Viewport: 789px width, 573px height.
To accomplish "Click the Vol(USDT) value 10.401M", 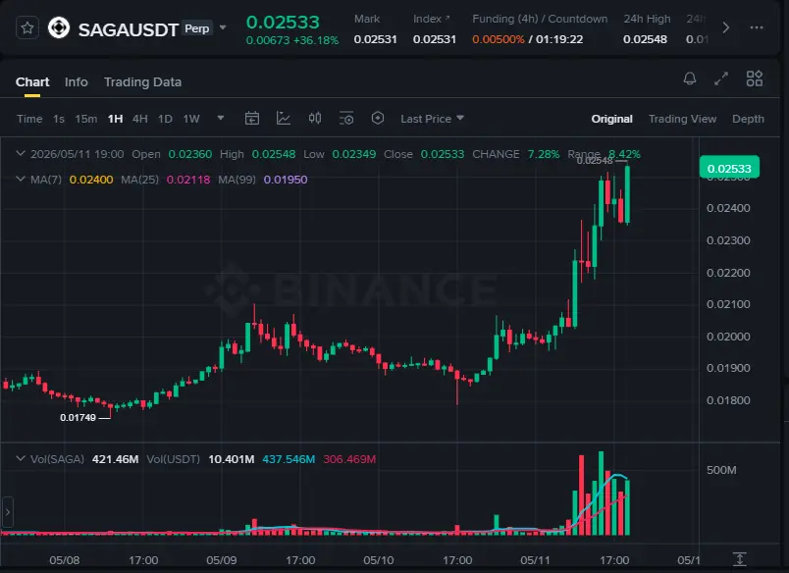I will pos(231,459).
